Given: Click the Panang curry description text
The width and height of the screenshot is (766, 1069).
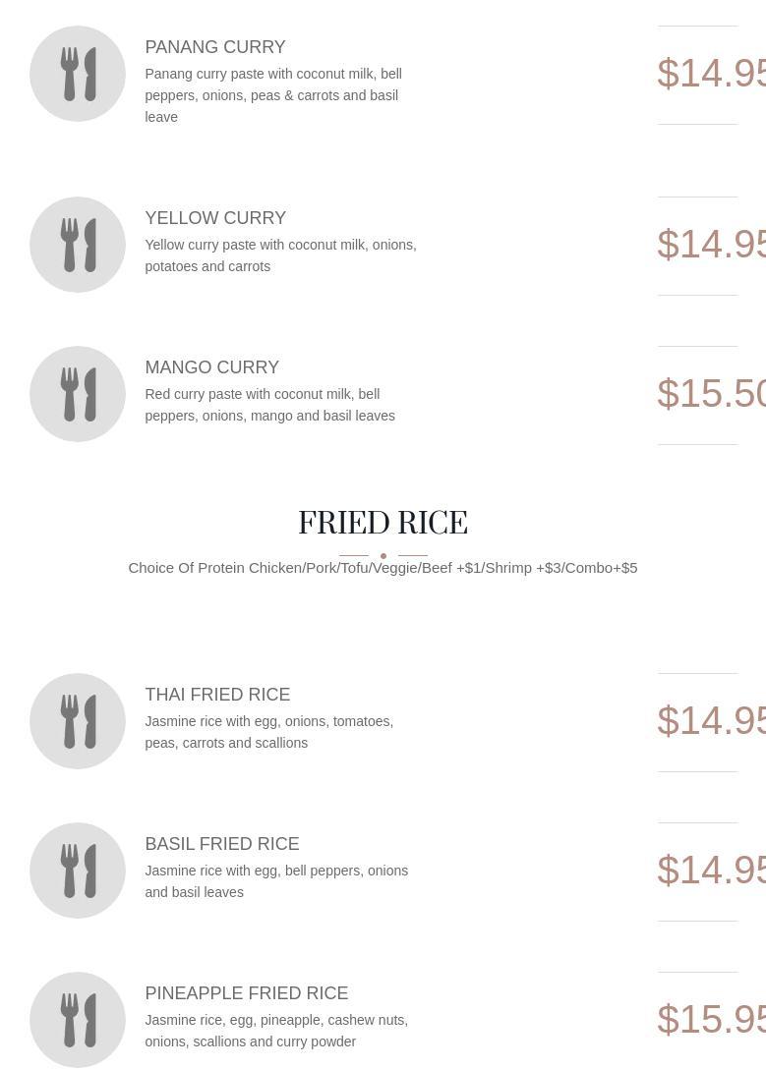Looking at the screenshot, I should pyautogui.click(x=273, y=95).
